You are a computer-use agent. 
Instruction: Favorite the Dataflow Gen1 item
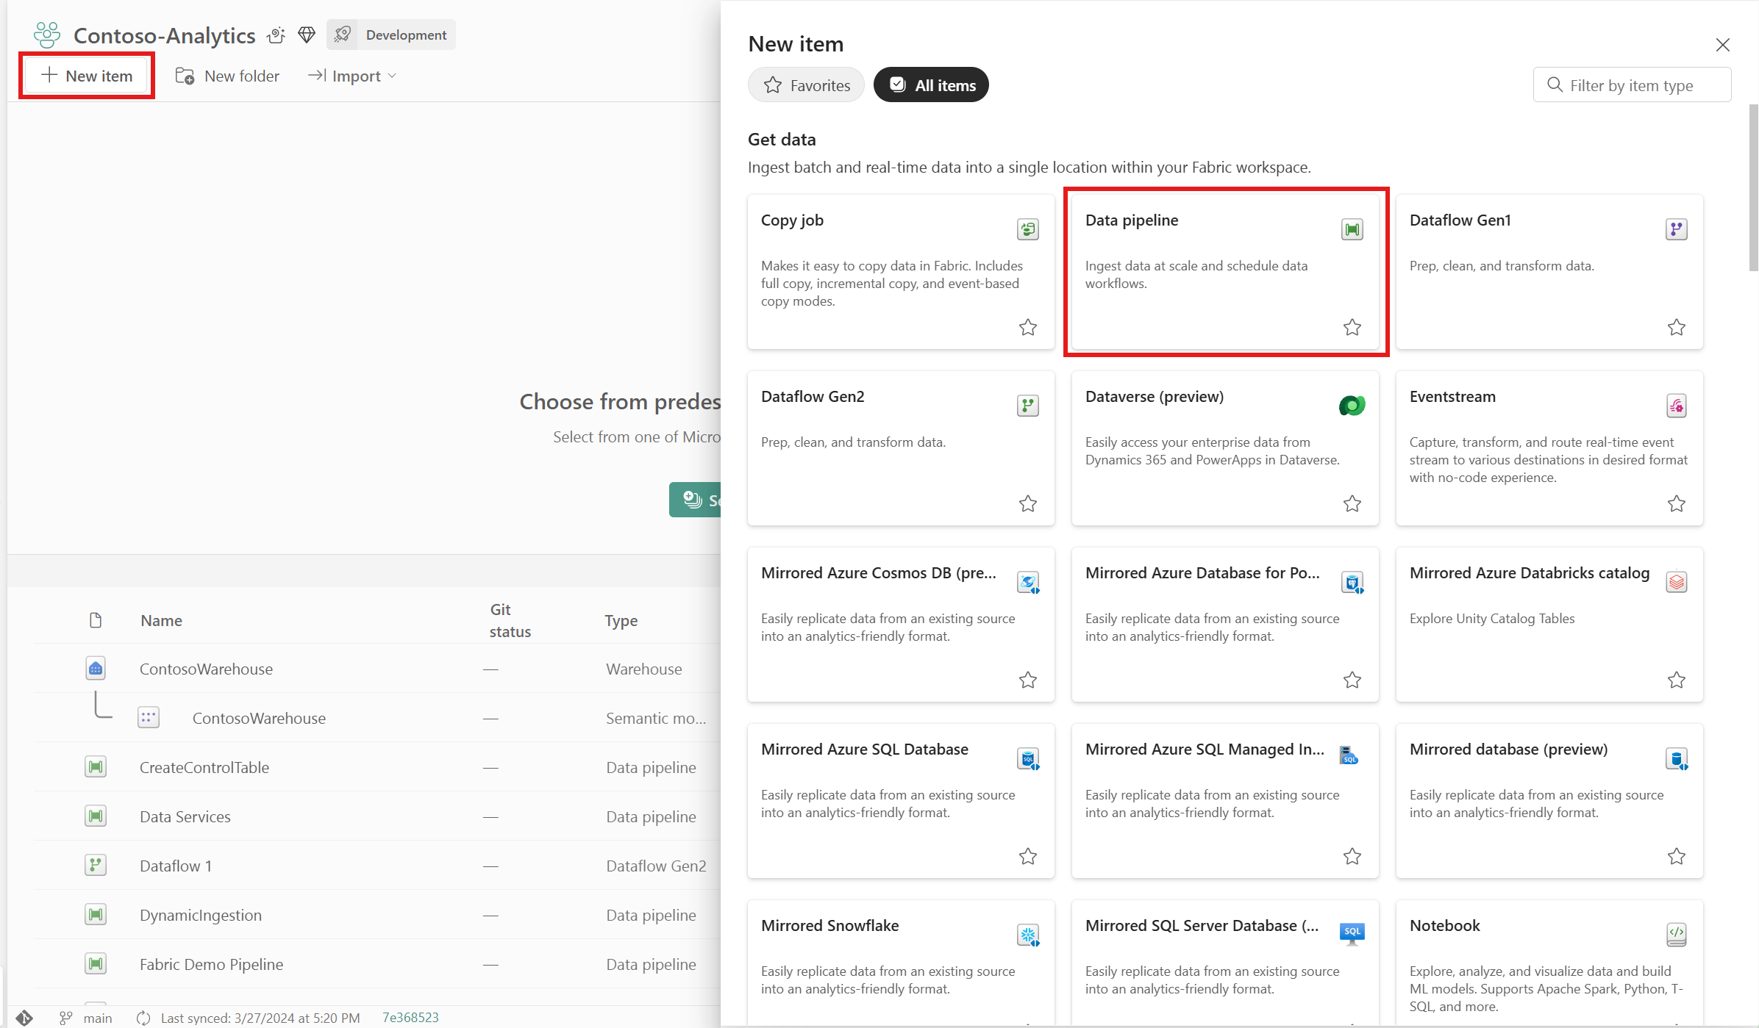(1677, 327)
